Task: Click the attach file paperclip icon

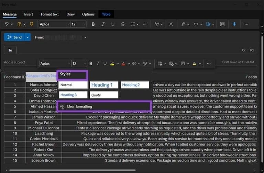Action: click(x=184, y=24)
